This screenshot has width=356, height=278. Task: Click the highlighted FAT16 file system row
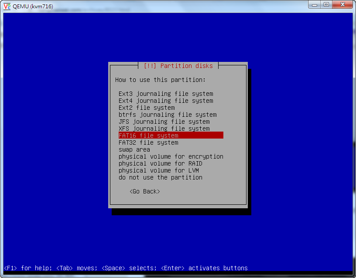[171, 136]
